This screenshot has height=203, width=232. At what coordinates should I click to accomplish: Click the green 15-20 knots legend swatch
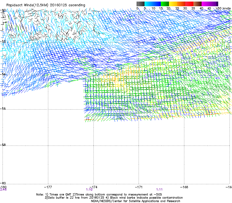[165, 4]
